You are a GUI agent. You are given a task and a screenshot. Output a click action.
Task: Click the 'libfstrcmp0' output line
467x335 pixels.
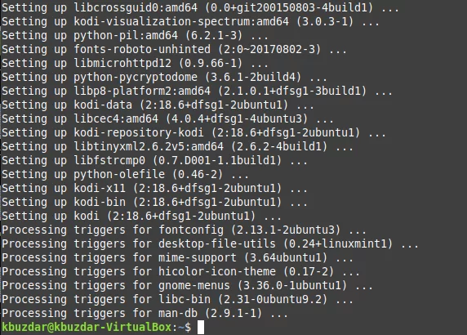[x=154, y=160]
